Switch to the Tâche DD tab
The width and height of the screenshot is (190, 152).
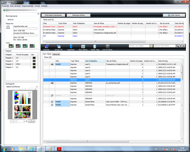point(56,54)
